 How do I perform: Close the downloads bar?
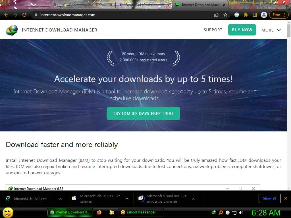click(286, 198)
